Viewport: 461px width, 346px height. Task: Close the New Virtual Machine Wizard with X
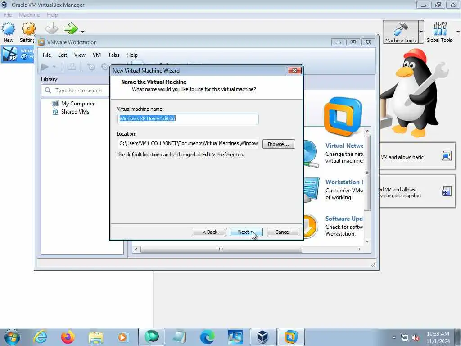pos(294,70)
